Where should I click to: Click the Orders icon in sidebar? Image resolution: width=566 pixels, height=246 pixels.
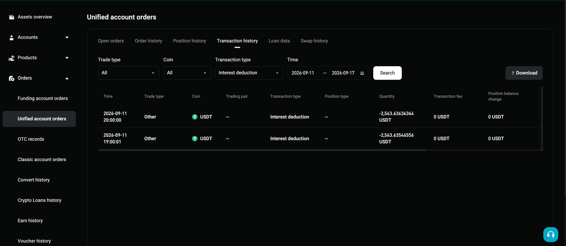[x=11, y=78]
